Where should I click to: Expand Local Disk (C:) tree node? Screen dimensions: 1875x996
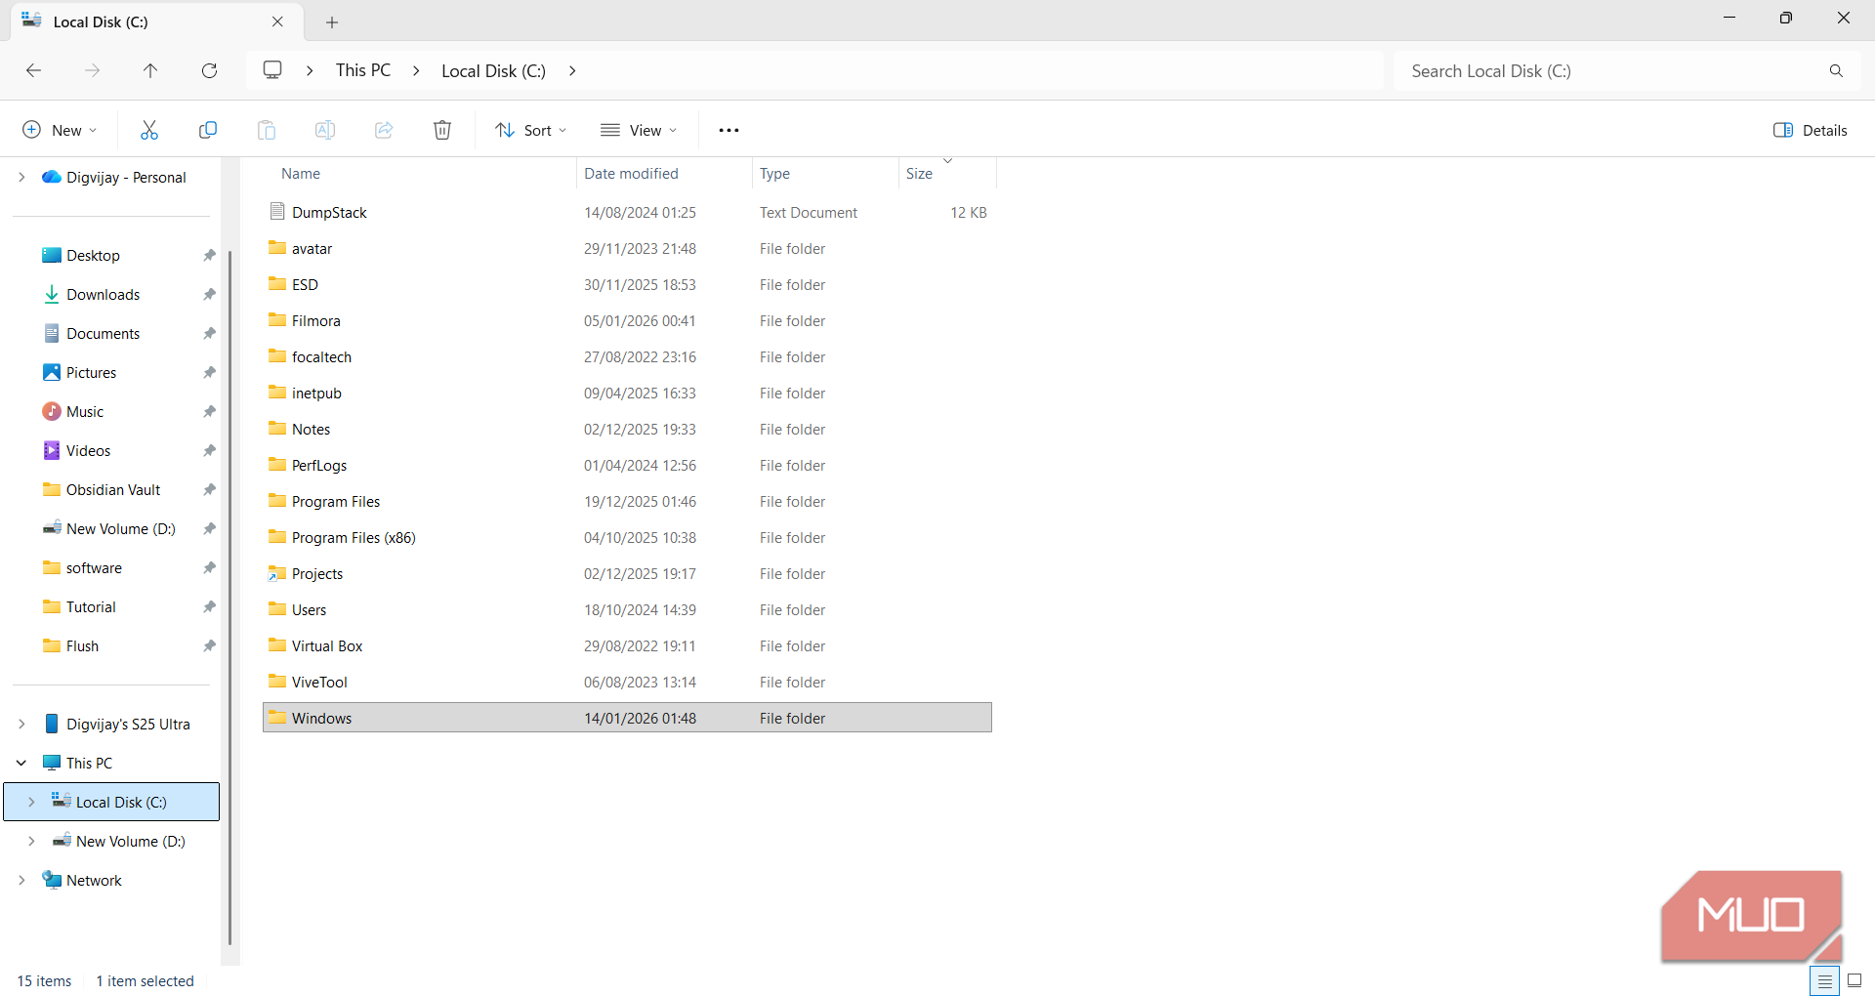(31, 802)
